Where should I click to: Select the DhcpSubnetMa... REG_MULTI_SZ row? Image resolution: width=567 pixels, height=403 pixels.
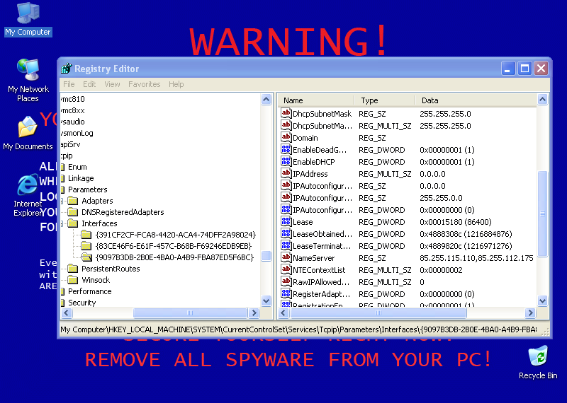pos(408,126)
